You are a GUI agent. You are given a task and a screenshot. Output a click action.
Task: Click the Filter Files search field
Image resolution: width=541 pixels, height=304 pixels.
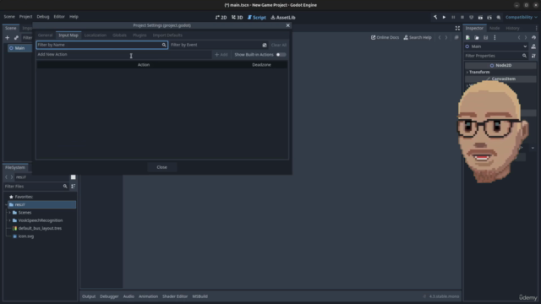click(36, 186)
